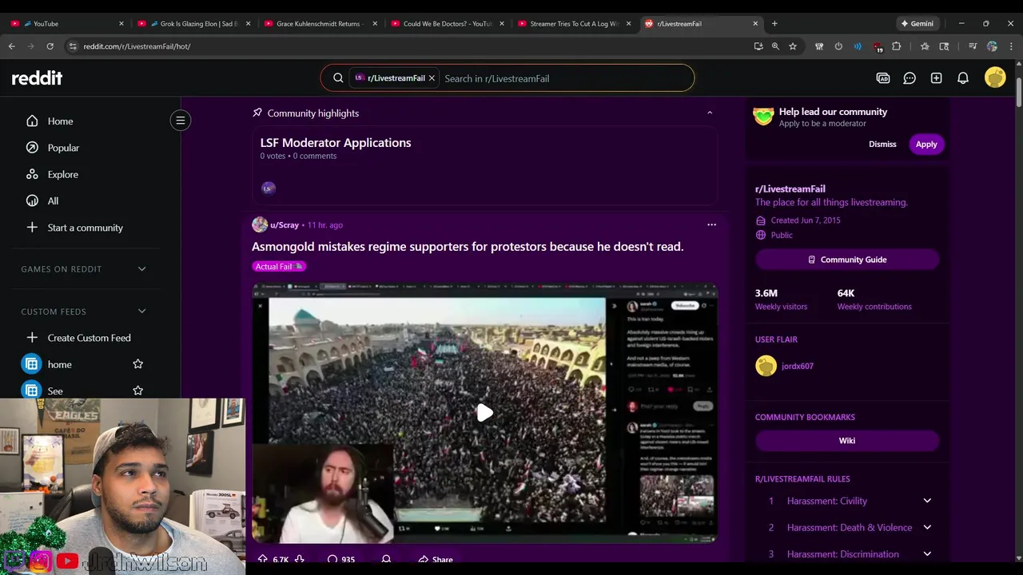Click the u/Scray author avatar
This screenshot has height=575, width=1023.
260,225
